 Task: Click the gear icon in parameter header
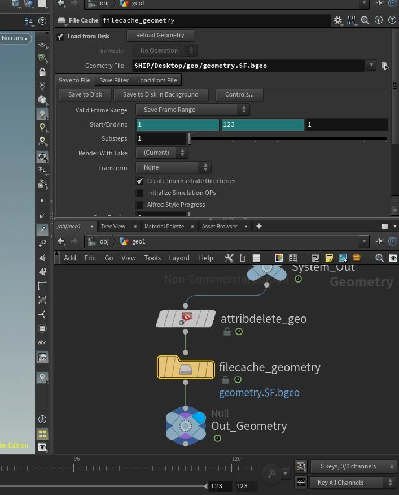(x=337, y=20)
